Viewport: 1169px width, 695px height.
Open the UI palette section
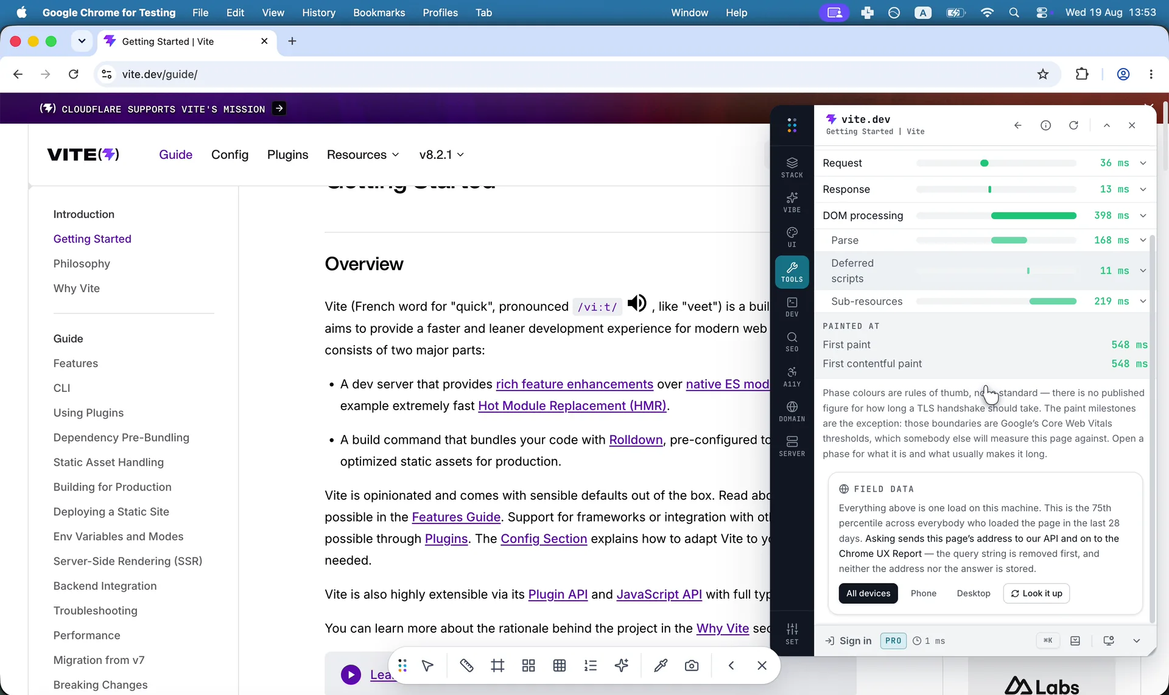(792, 237)
